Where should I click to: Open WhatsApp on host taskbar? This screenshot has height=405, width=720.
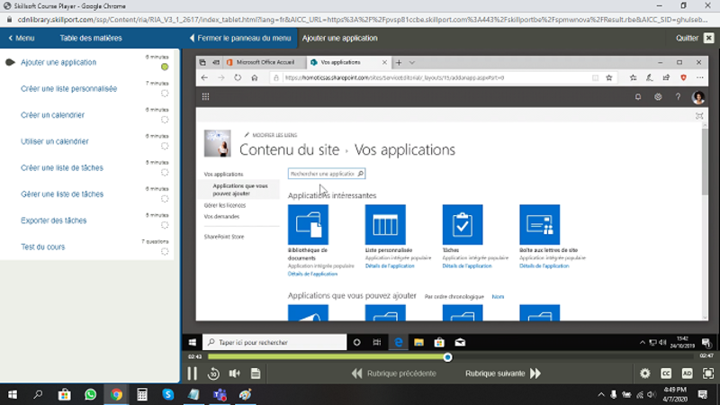click(x=91, y=394)
